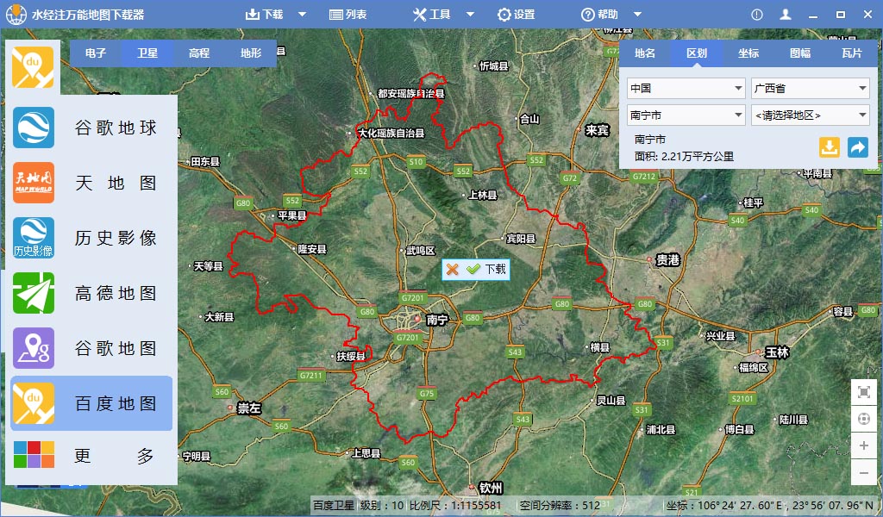Expand the province dropdown showing 广西省
The height and width of the screenshot is (517, 883).
(x=810, y=88)
